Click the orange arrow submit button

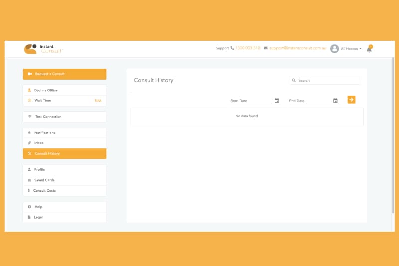(351, 100)
